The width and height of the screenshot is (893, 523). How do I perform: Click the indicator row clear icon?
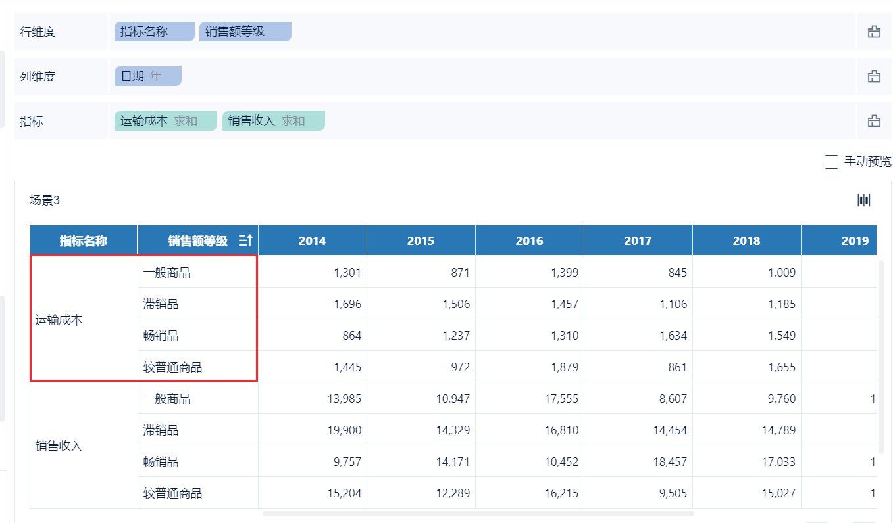tap(874, 121)
